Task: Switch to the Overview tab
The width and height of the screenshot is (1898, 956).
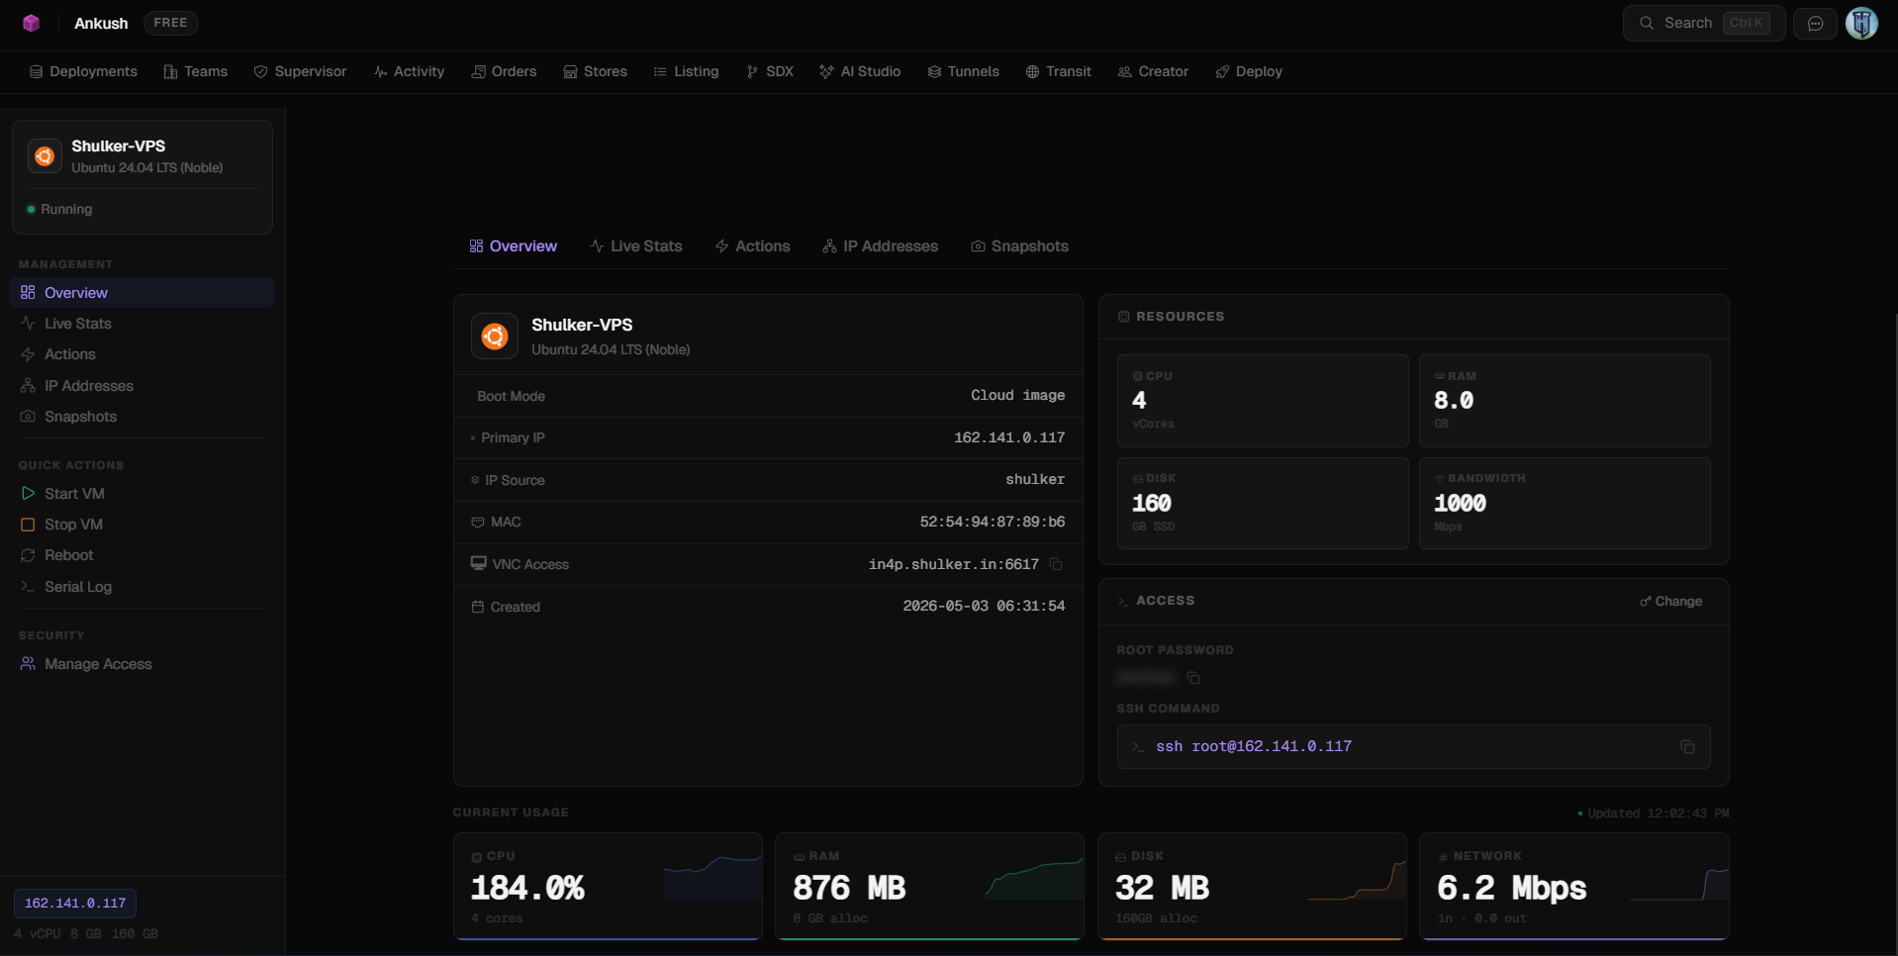Action: pos(513,246)
